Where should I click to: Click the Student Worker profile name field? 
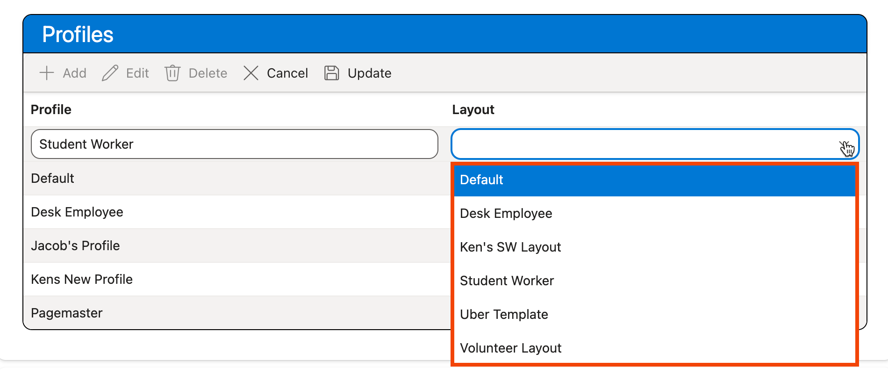(x=234, y=144)
